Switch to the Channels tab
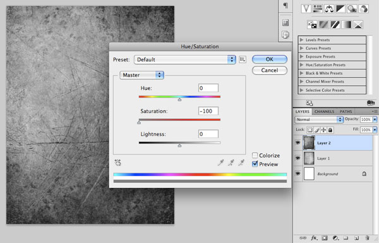This screenshot has height=243, width=379. click(x=324, y=111)
